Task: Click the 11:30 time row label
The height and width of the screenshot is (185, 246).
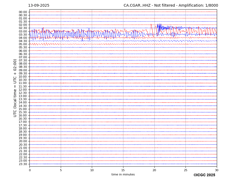Action: click(x=23, y=87)
